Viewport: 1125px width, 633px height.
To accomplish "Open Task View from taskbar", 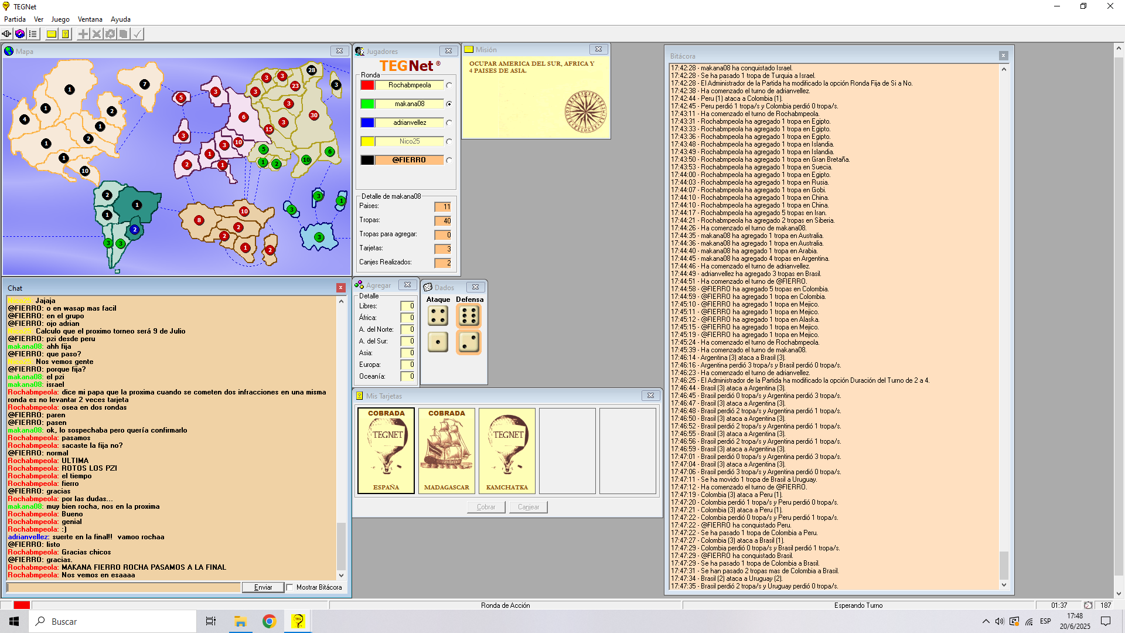I will point(211,621).
